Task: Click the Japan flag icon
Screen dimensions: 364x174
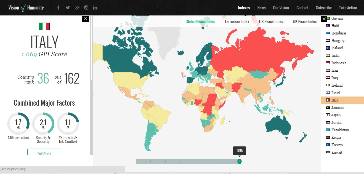Action: coord(328,115)
